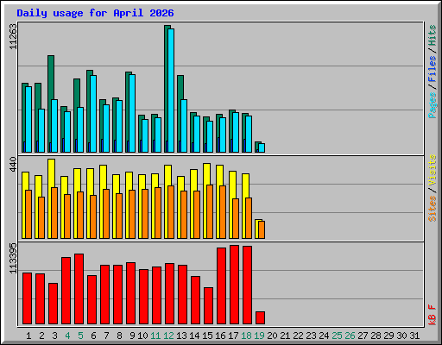442x345 pixels.
Task: Click the Files legend label
Action: (x=432, y=69)
